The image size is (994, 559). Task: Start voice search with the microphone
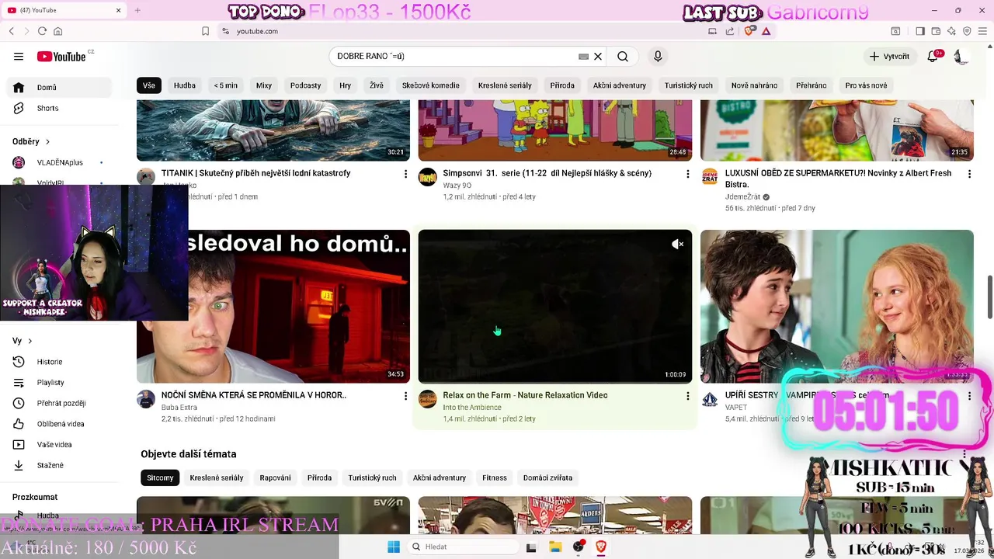click(x=658, y=57)
